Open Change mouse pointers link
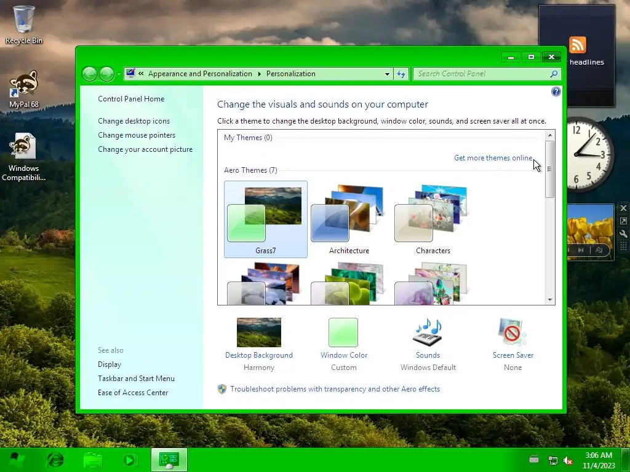 (x=137, y=135)
